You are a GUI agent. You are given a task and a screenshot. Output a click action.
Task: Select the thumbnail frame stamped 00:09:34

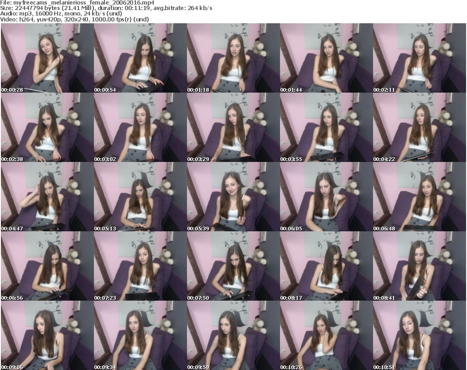pos(140,335)
